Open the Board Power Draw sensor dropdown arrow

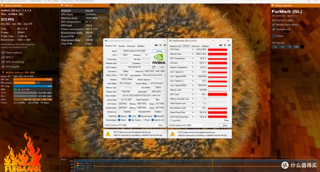(193, 112)
